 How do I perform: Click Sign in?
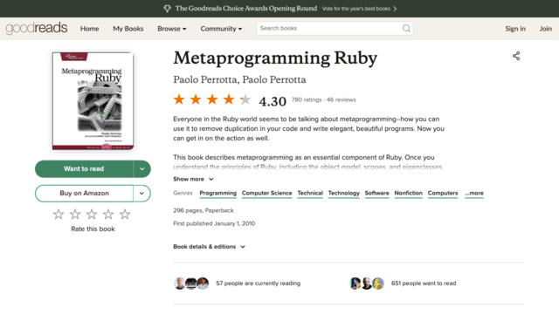(x=515, y=29)
